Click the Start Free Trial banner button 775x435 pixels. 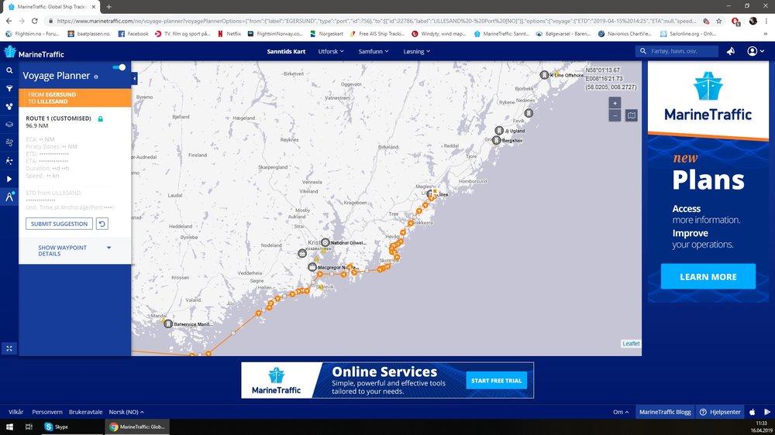[x=496, y=381]
